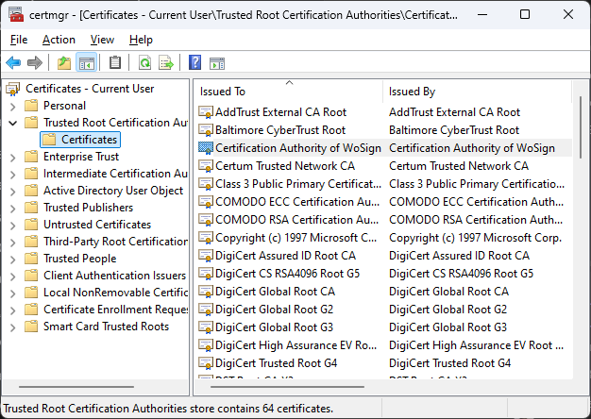Select the Certificates folder under Trusted Root
The height and width of the screenshot is (419, 591).
tap(89, 140)
